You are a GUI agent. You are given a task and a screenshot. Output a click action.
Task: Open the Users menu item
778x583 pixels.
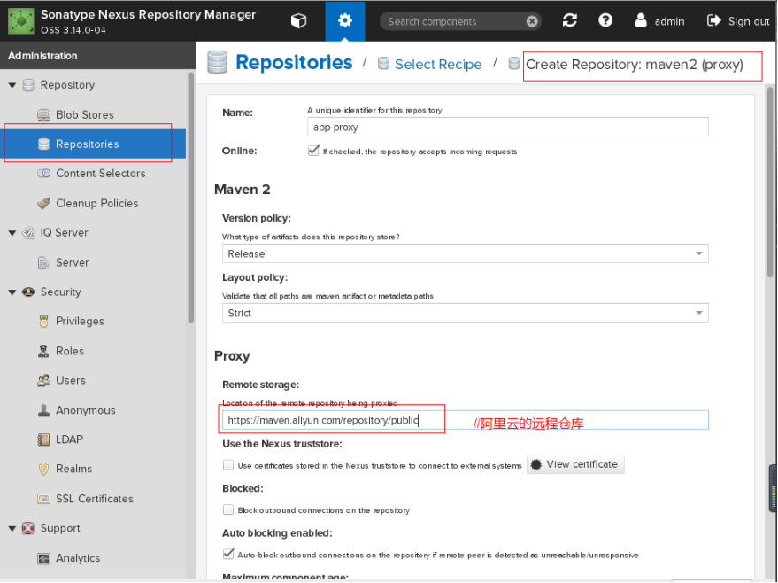[x=70, y=380]
